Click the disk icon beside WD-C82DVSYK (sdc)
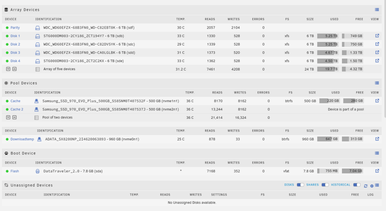 [37, 44]
